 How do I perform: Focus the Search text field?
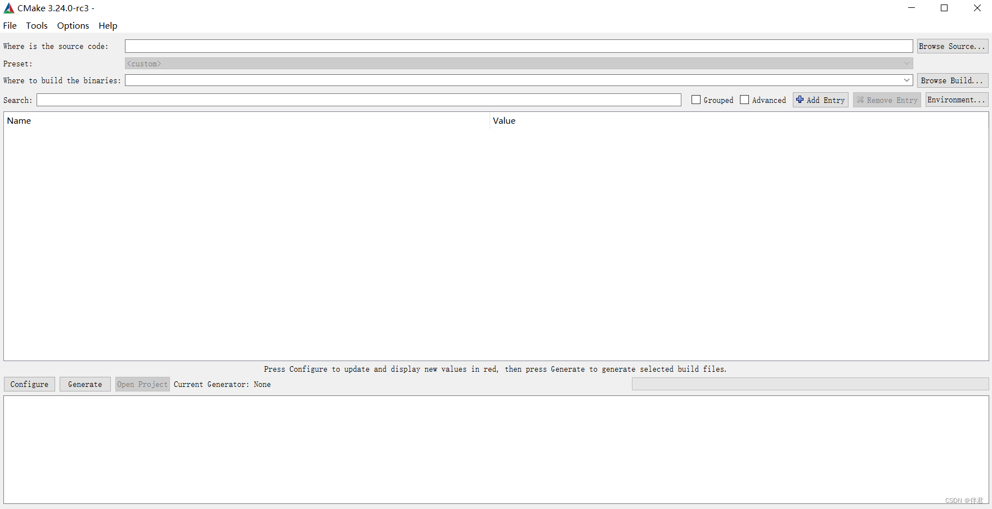click(x=359, y=100)
